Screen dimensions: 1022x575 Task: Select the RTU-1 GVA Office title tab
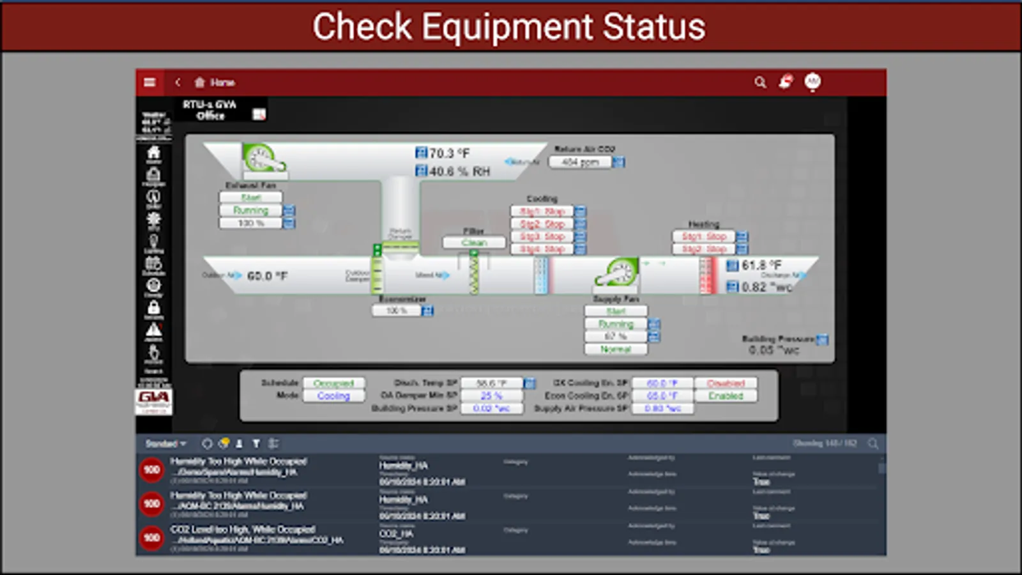tap(211, 110)
